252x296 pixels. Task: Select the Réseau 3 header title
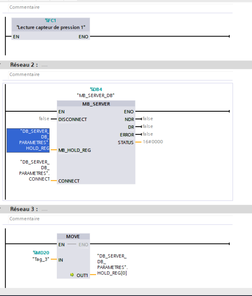click(x=24, y=209)
